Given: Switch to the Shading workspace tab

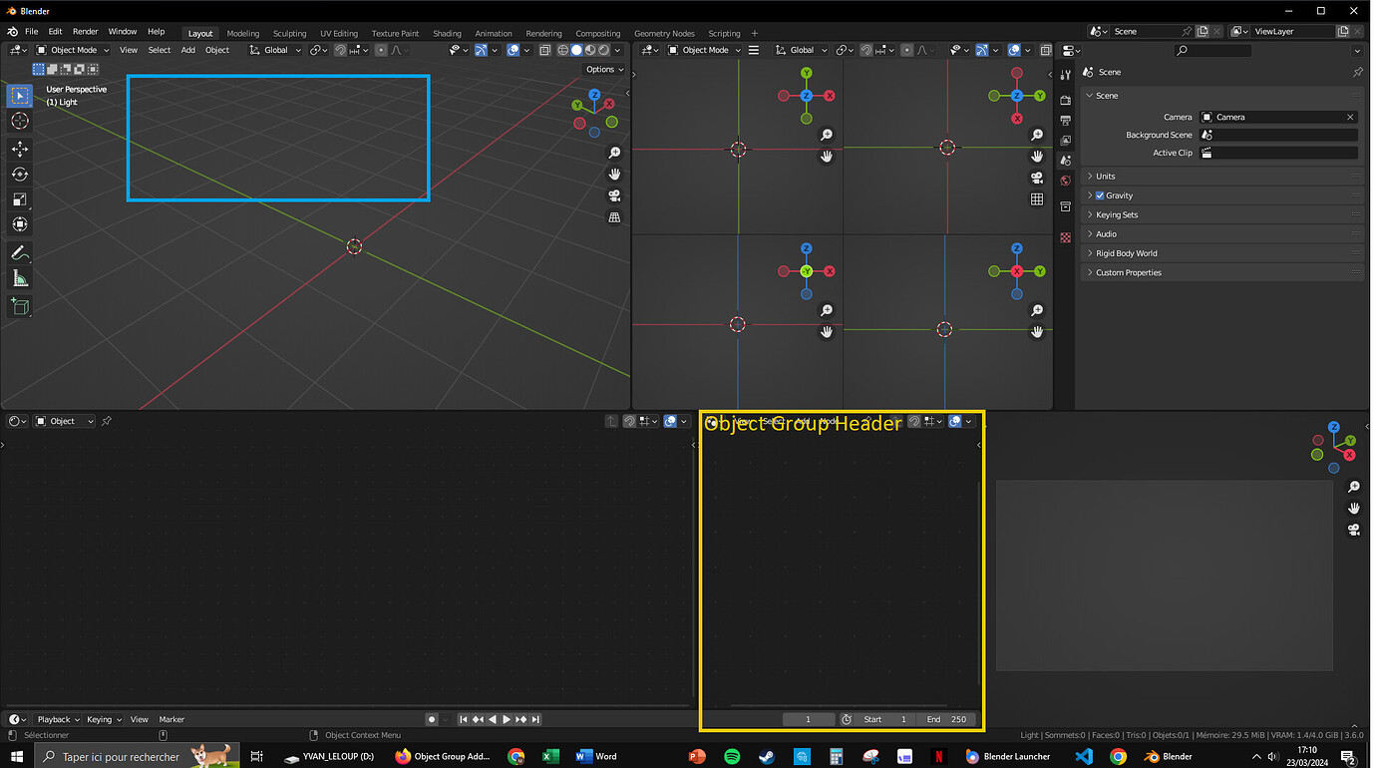Looking at the screenshot, I should [447, 33].
